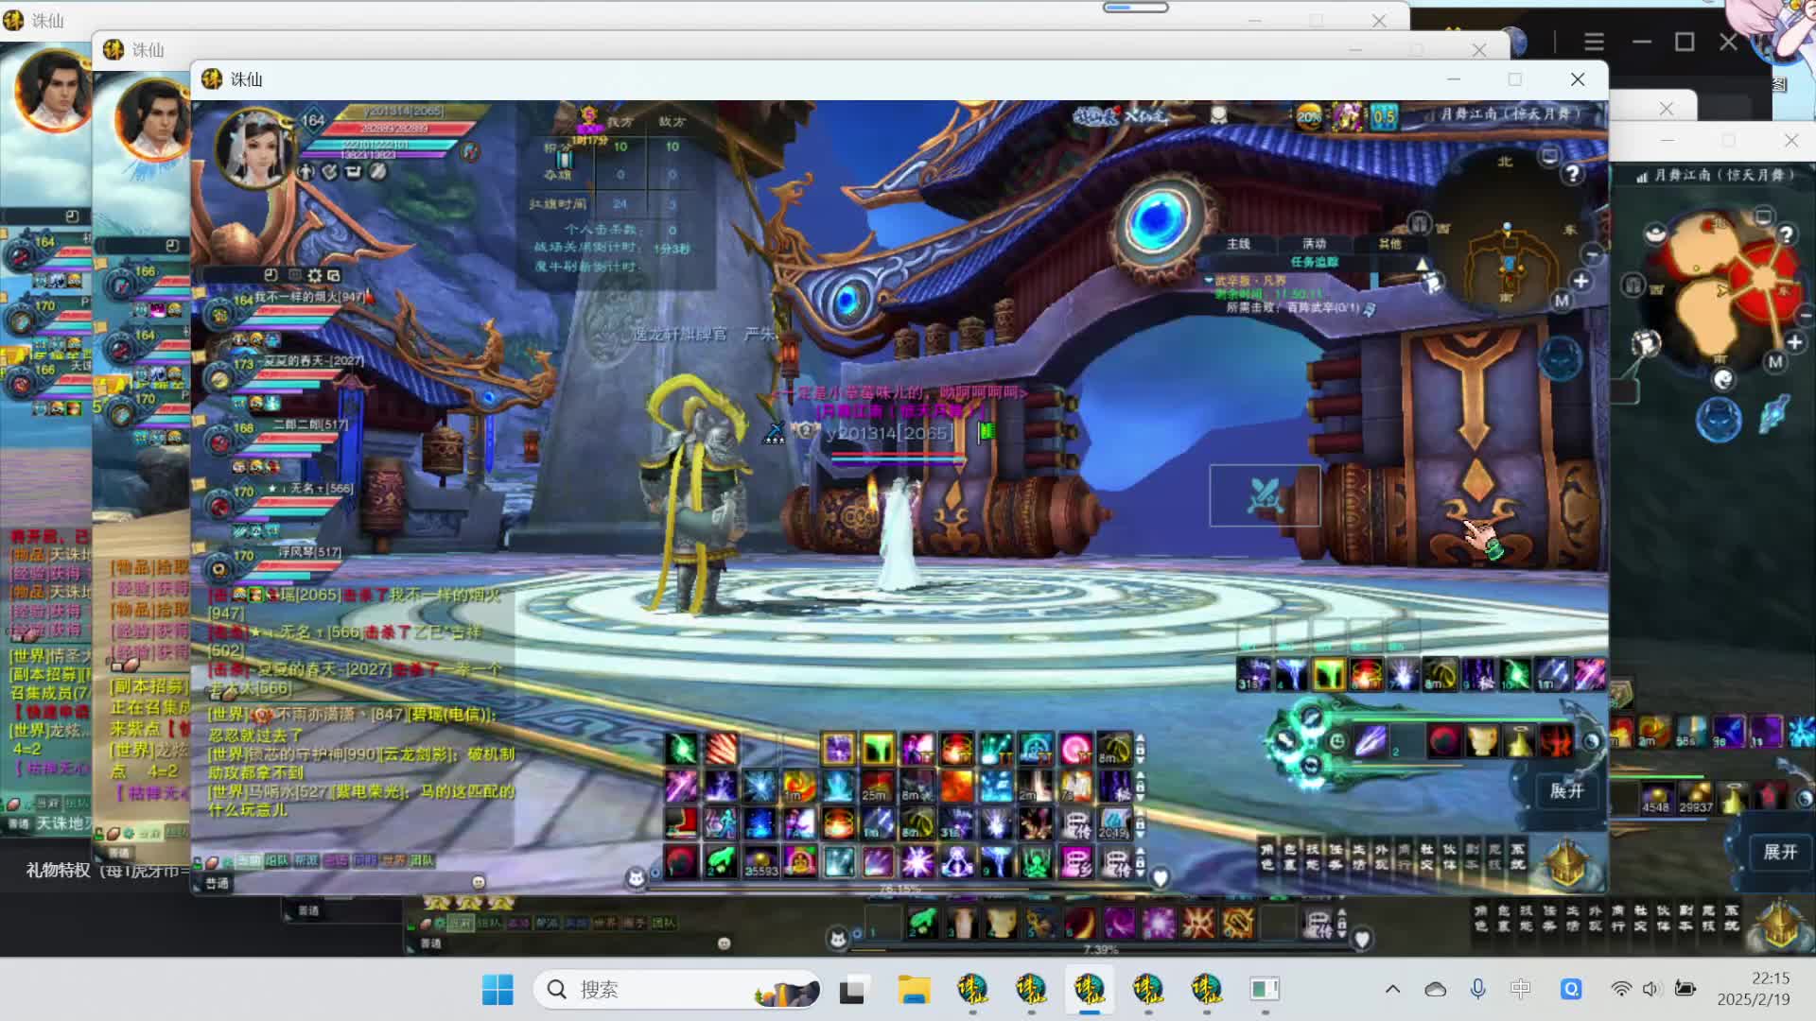
Task: Click the experience progress bar under skills
Action: 899,889
